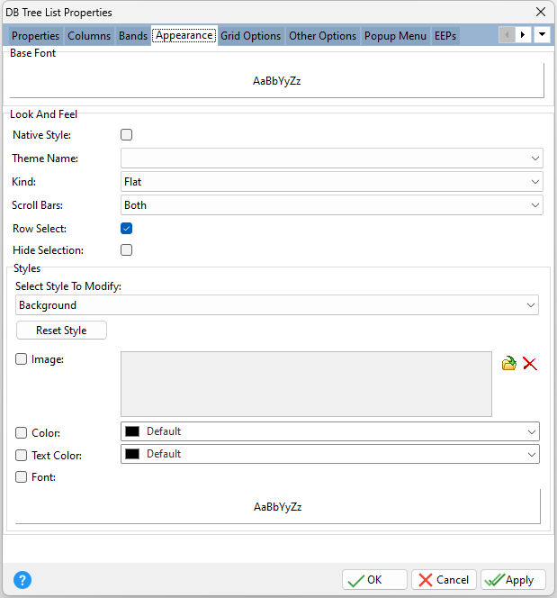Switch to the Columns tab
The image size is (557, 598).
[x=89, y=36]
